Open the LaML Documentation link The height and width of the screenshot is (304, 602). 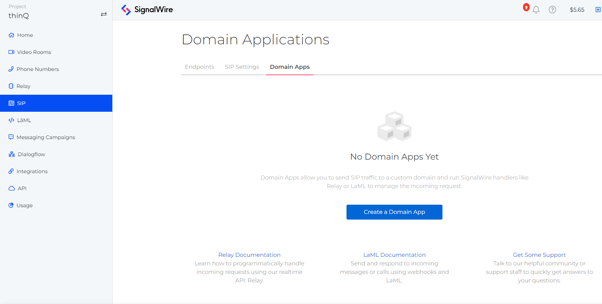(394, 255)
